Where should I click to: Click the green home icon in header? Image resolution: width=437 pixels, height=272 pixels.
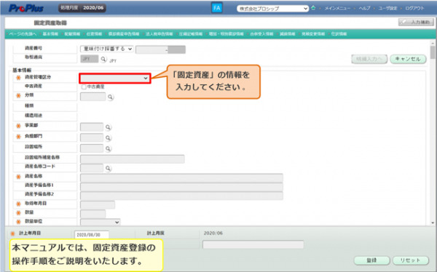click(x=313, y=8)
